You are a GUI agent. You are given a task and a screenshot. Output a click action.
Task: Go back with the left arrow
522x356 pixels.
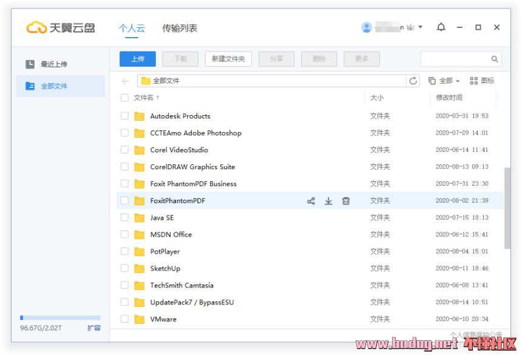pos(126,81)
